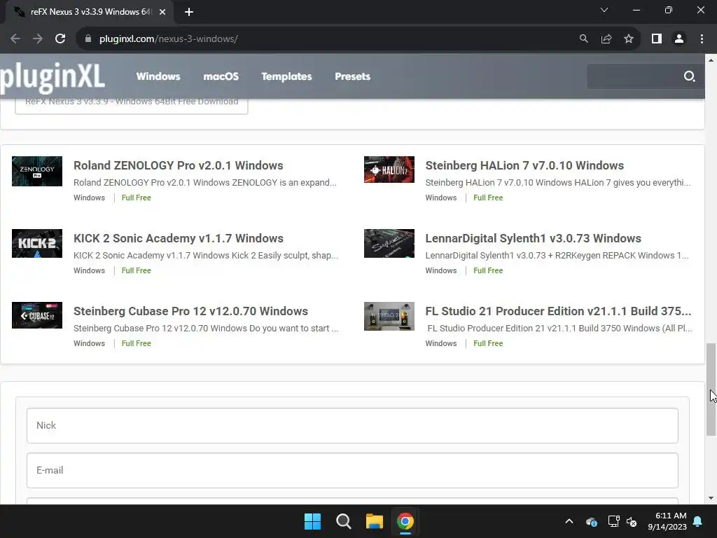Open a new tab with the plus icon
717x538 pixels.
(x=189, y=12)
